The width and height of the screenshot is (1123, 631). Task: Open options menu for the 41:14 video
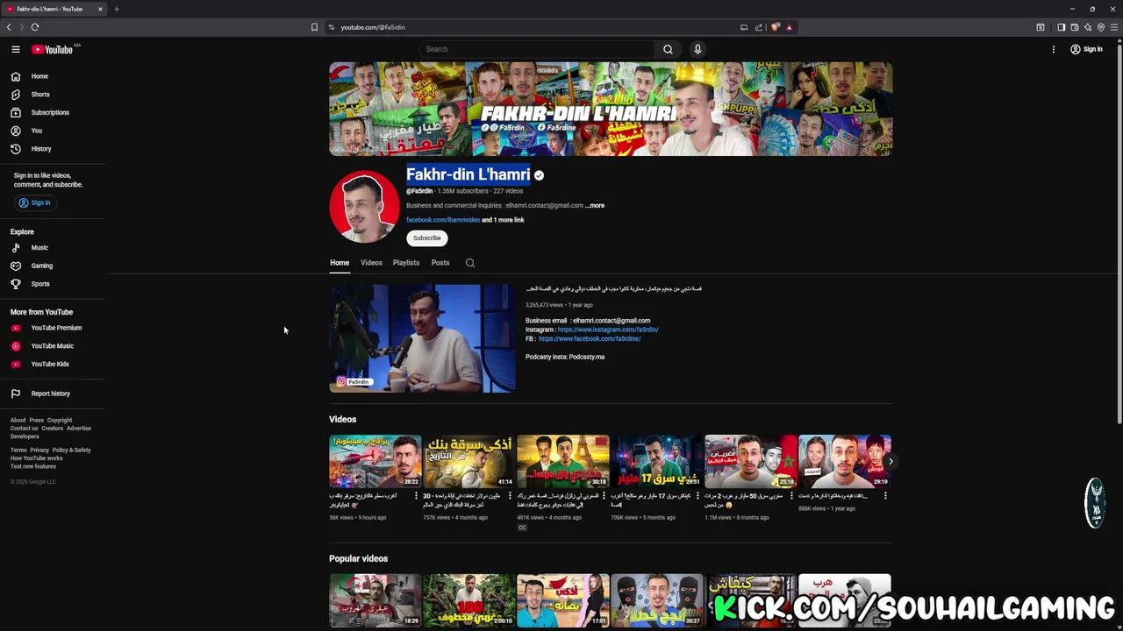510,496
